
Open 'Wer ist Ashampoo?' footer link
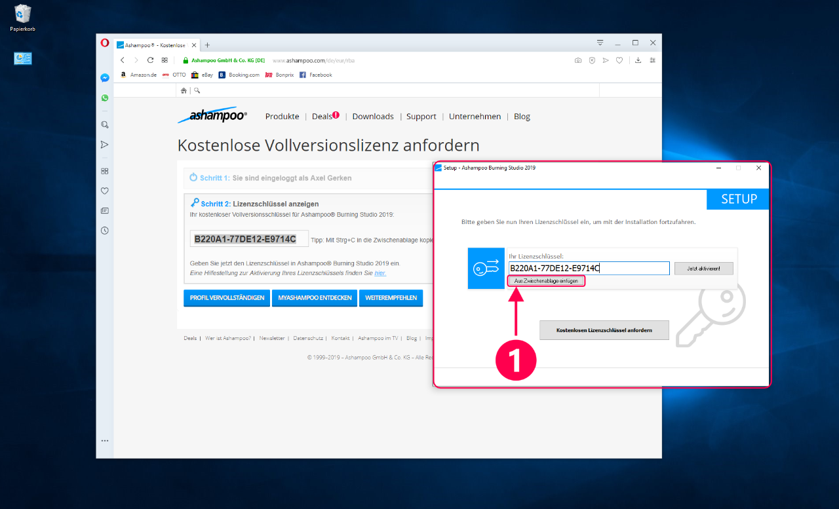click(228, 339)
